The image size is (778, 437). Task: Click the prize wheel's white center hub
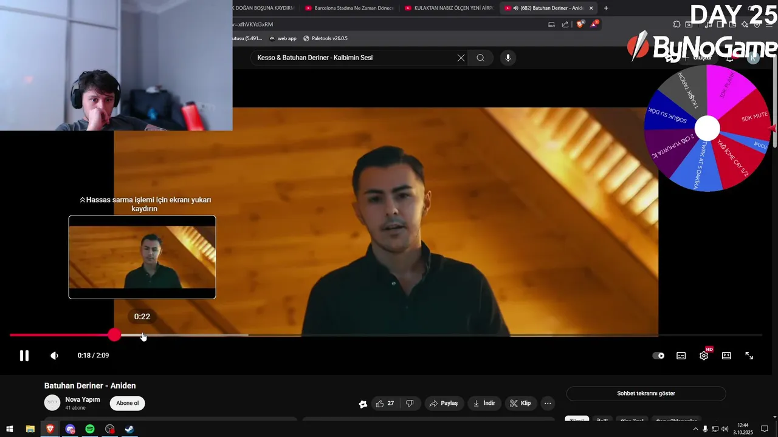(x=707, y=128)
